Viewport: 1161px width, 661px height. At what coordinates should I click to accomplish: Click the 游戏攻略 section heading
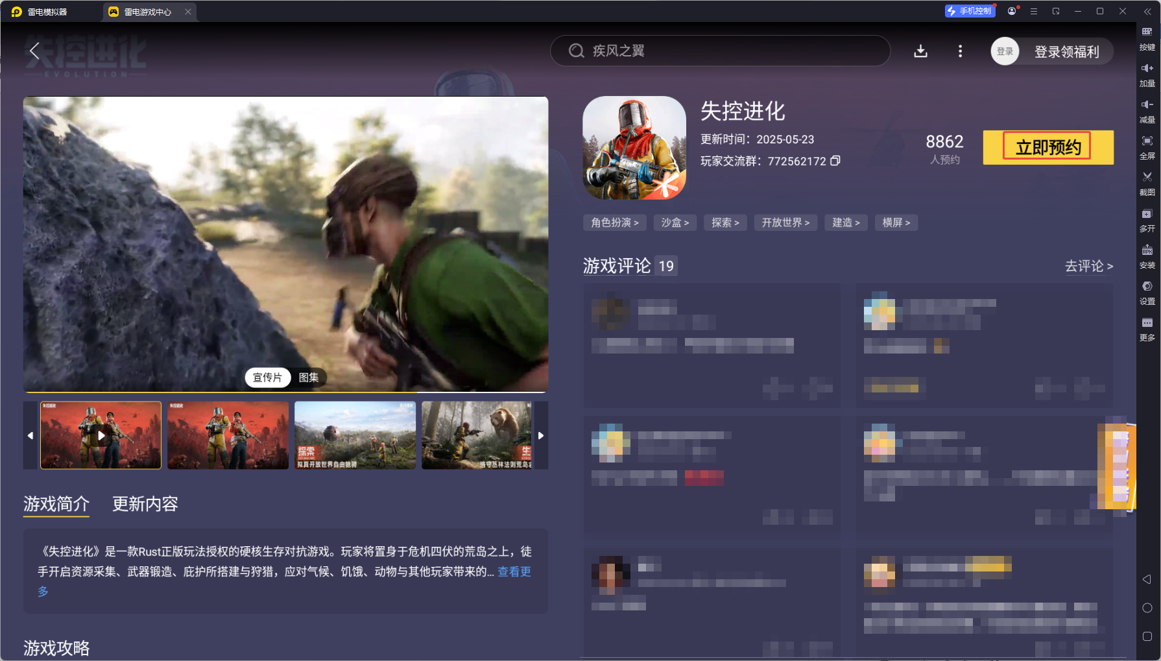(x=56, y=648)
